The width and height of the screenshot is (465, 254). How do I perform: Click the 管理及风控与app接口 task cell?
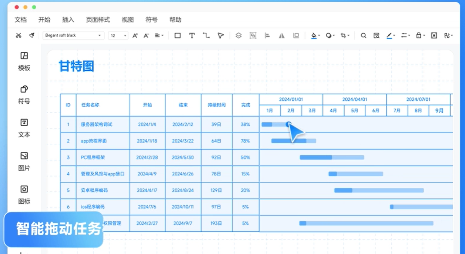(103, 174)
